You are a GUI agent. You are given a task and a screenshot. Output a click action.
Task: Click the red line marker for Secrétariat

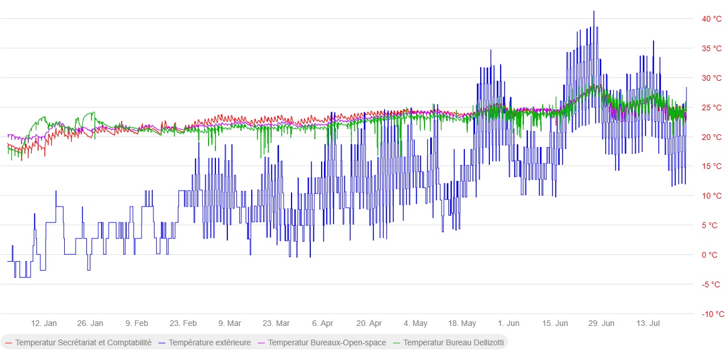tap(9, 343)
